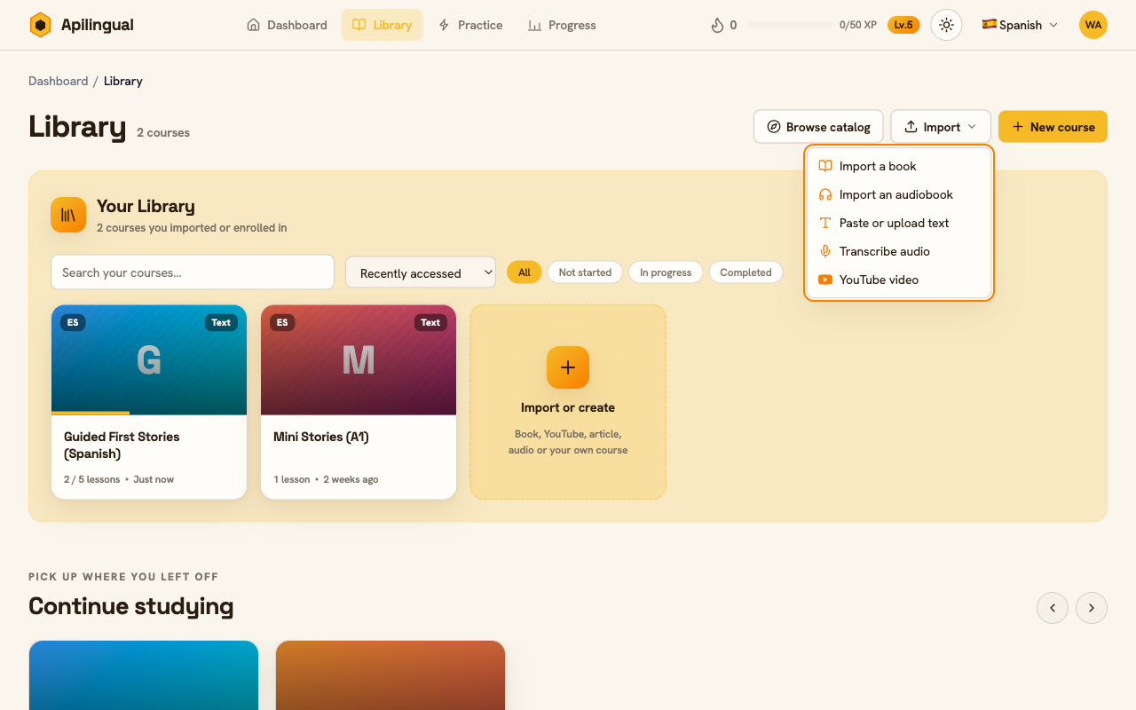
Task: Click Mini Stories (A1) title
Action: click(x=321, y=437)
